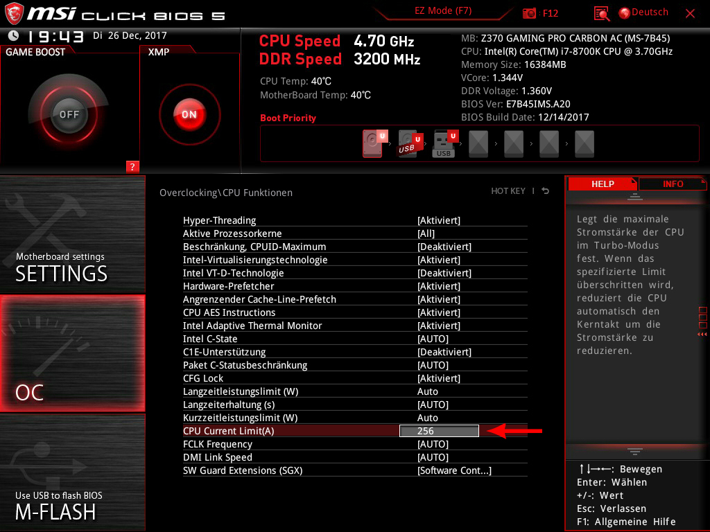
Task: Open the M-FLASH BIOS flashing section
Action: (x=72, y=472)
